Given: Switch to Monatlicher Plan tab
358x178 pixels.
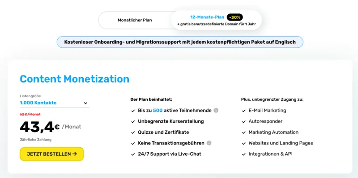Looking at the screenshot, I should (135, 20).
